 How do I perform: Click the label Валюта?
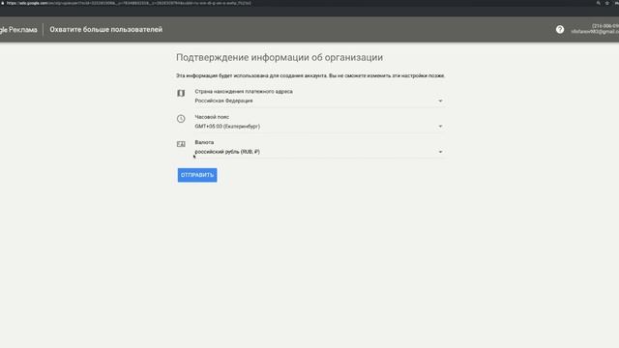tap(204, 142)
